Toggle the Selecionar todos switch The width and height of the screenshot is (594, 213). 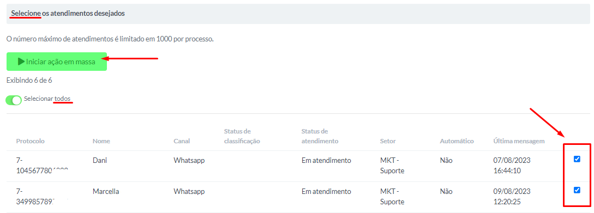coord(13,100)
